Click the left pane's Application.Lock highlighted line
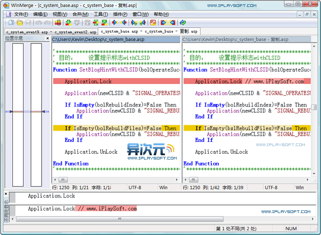 pyautogui.click(x=116, y=81)
